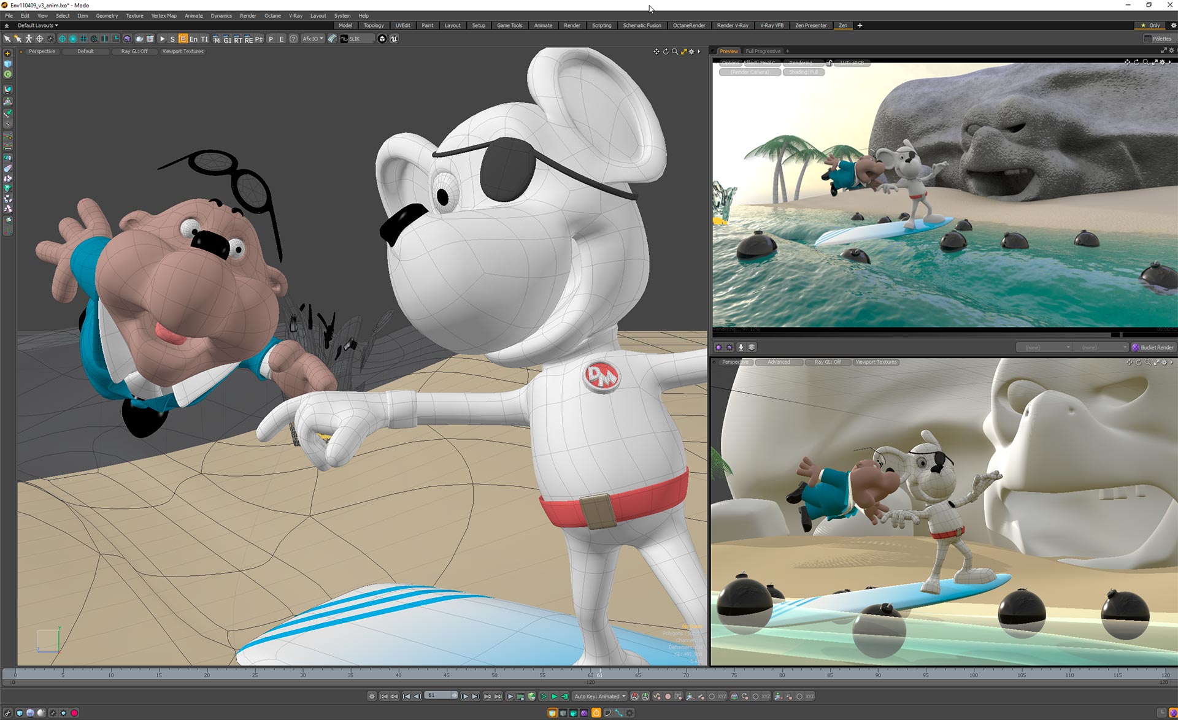Select the GI render toolbar button
This screenshot has width=1178, height=720.
(227, 39)
